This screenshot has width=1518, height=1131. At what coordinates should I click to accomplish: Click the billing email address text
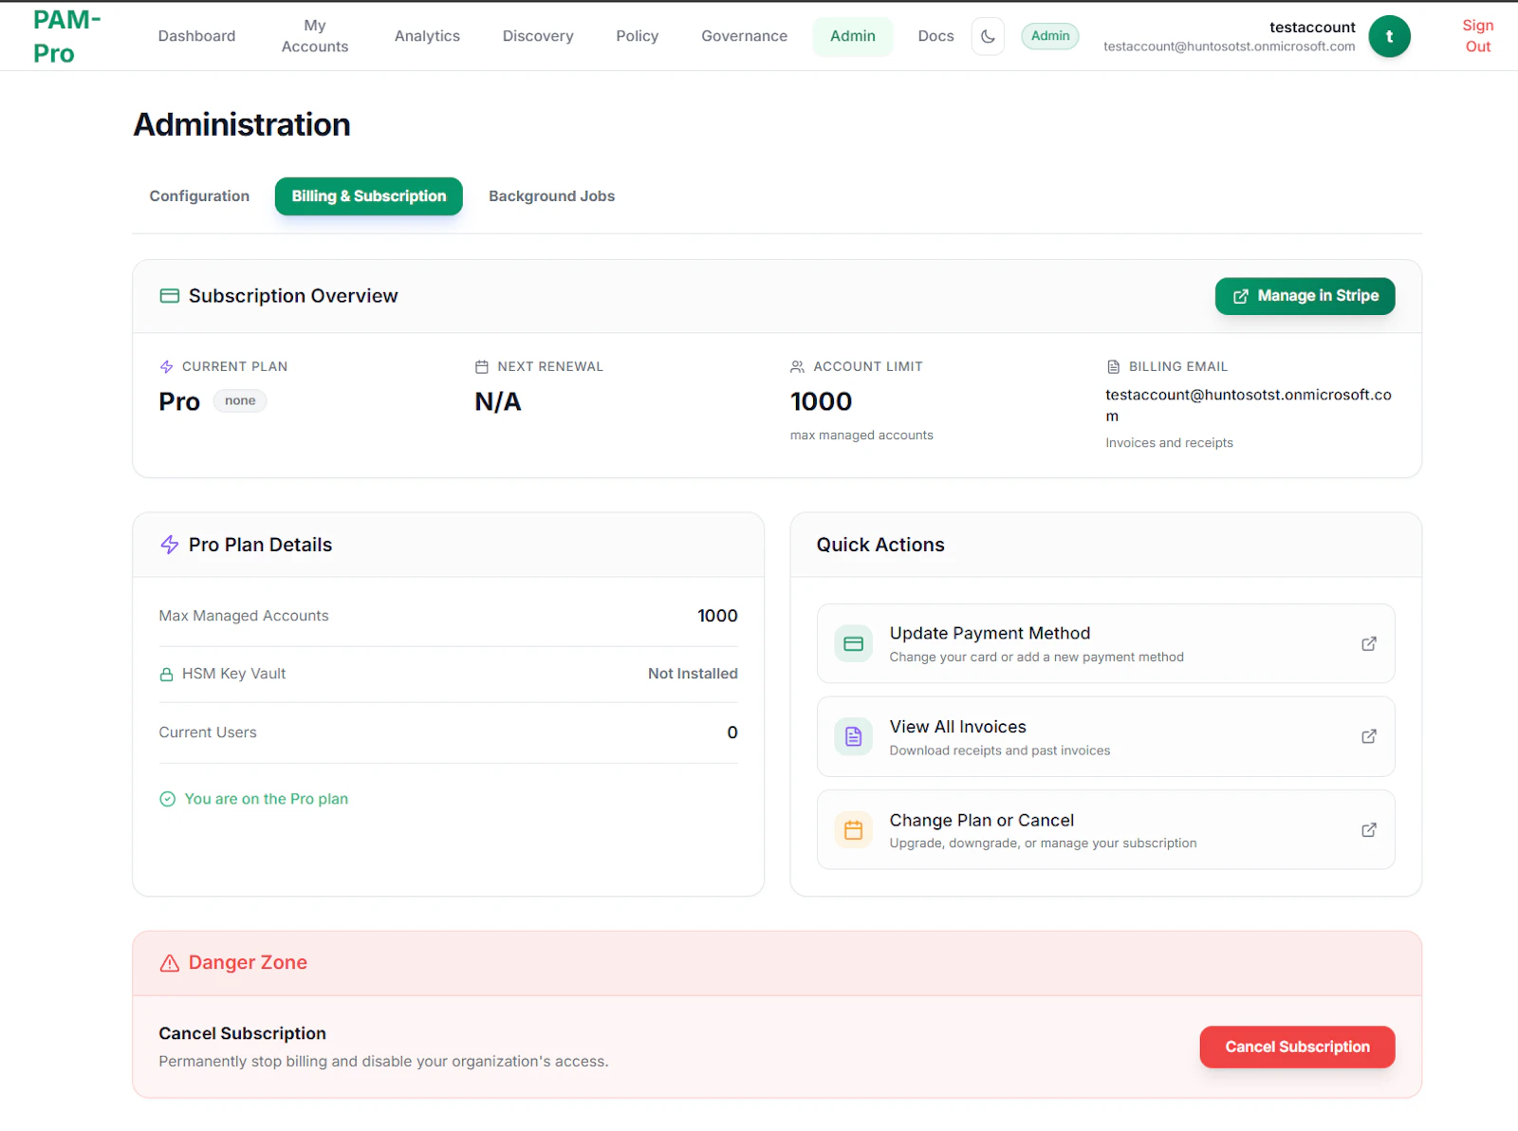coord(1249,405)
